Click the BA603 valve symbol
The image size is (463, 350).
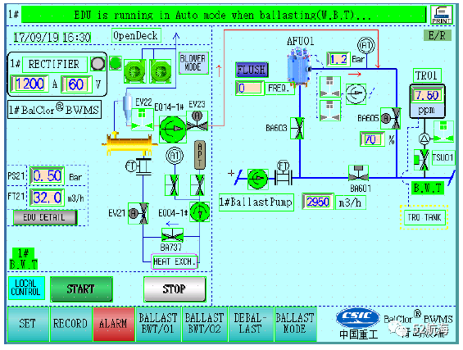(297, 128)
